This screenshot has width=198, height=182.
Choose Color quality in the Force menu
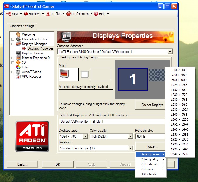151,159
